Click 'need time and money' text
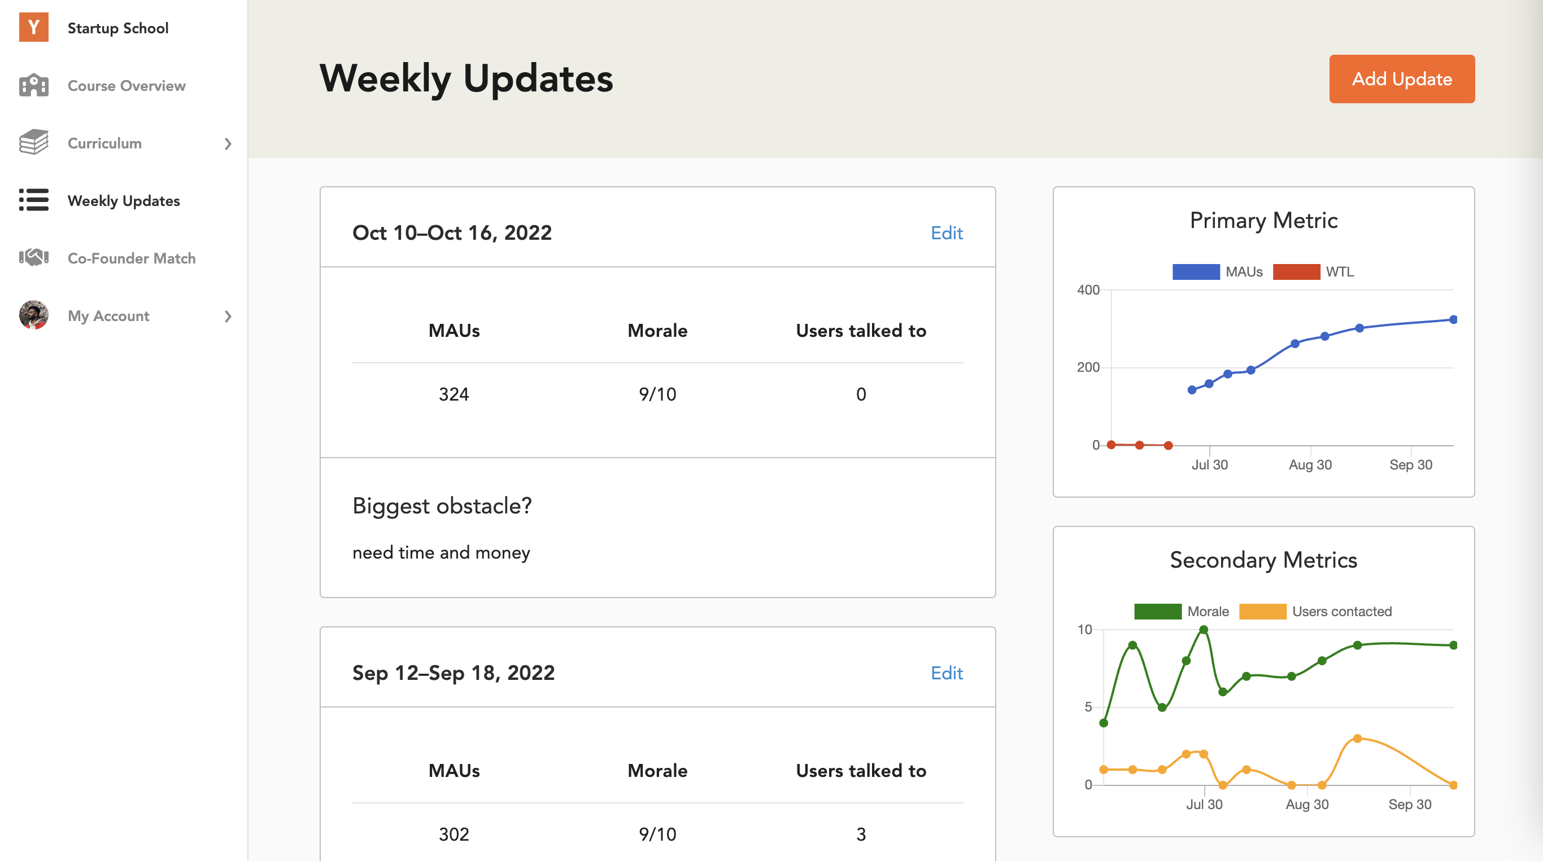 click(441, 552)
